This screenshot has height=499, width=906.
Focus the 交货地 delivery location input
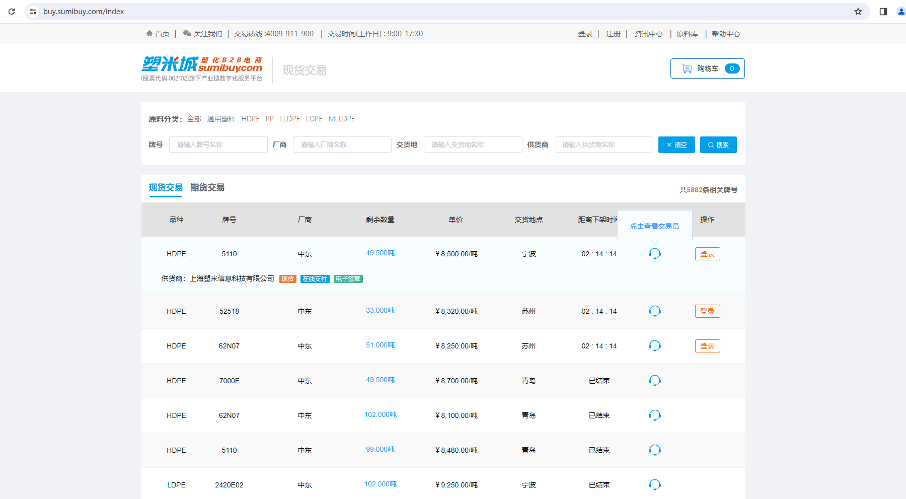tap(473, 145)
